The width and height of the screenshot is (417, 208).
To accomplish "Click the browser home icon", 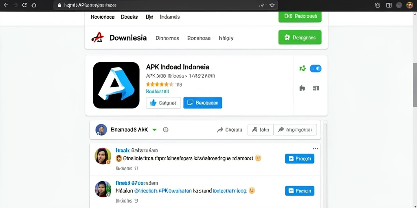I will (x=34, y=5).
